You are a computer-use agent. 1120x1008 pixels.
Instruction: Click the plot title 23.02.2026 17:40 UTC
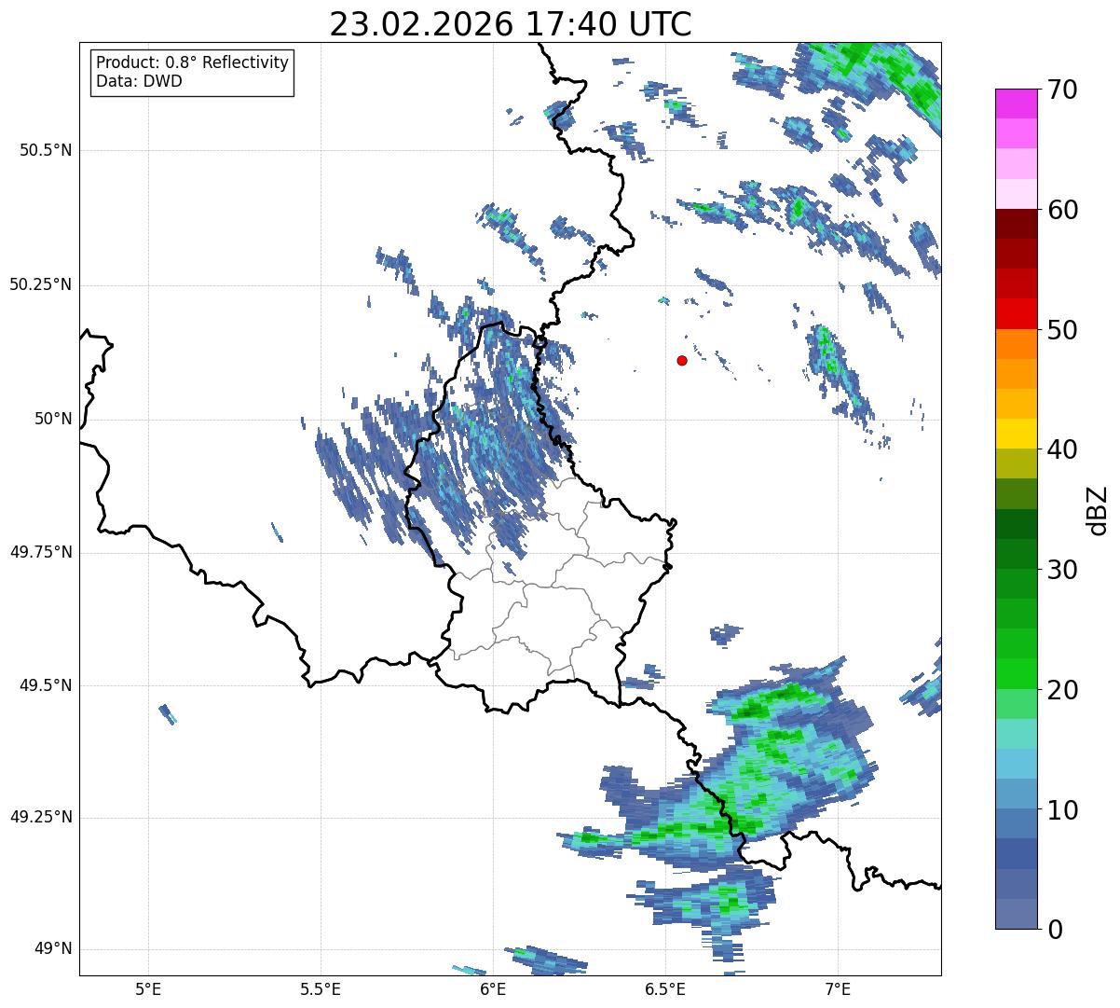pyautogui.click(x=511, y=24)
